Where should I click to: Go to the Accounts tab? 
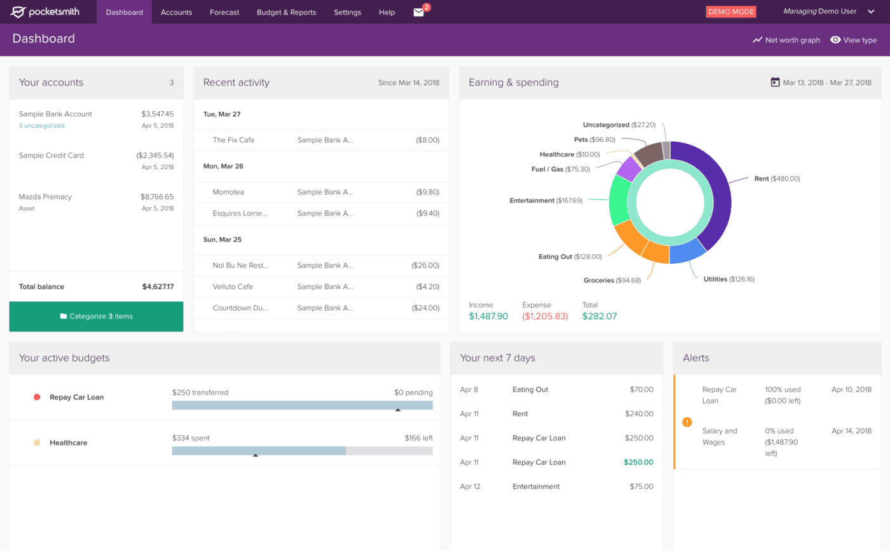click(x=176, y=12)
